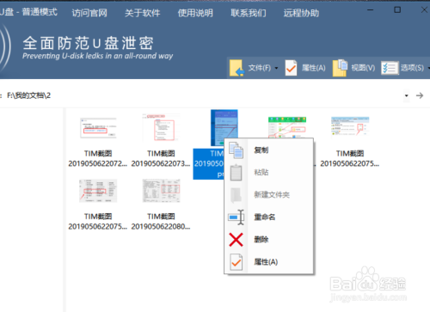Select thumbnail of TIM截图 2019050622080
The image size is (430, 312).
[x=161, y=191]
